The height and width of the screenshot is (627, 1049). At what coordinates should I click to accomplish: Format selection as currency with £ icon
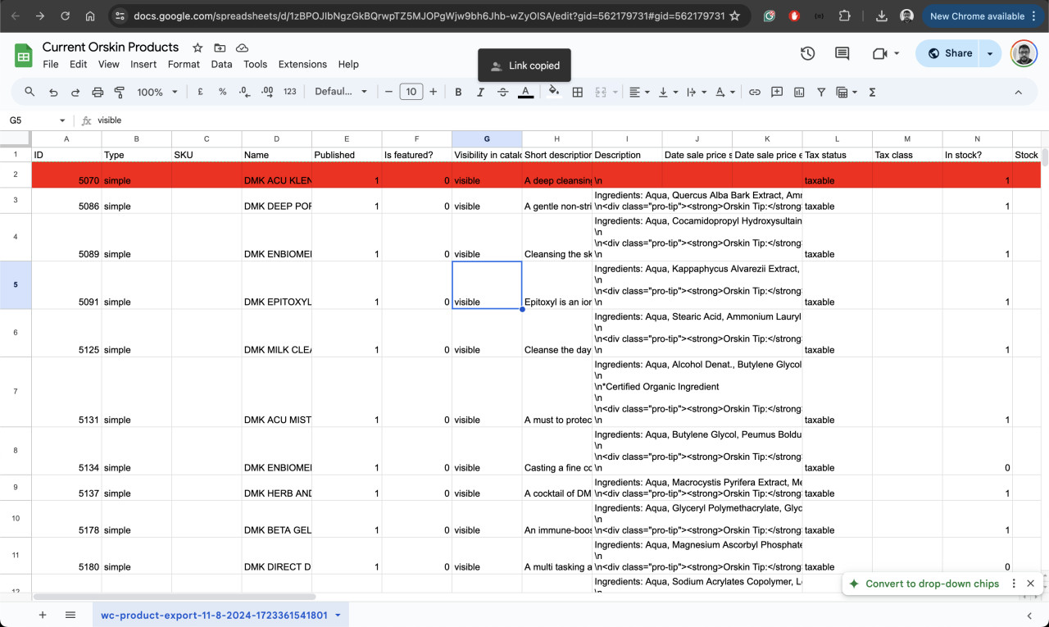[200, 92]
